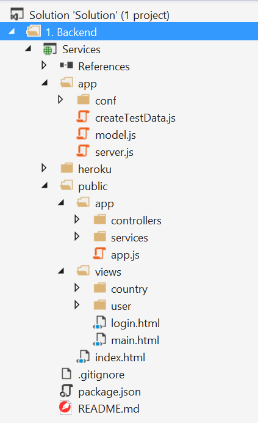Click the README.md markdown file icon
The image size is (258, 423).
point(65,408)
